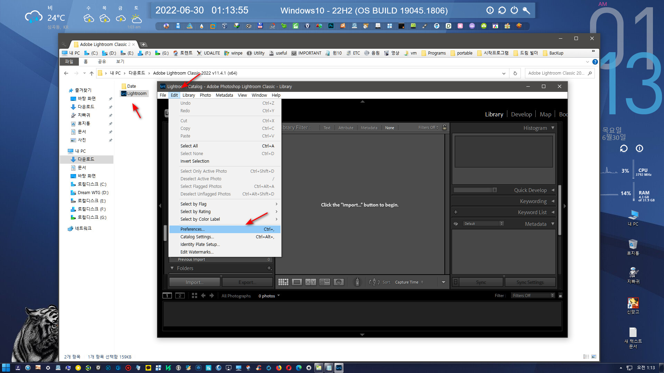Open Photoshop icon in top launcher bar
664x373 pixels.
click(331, 26)
